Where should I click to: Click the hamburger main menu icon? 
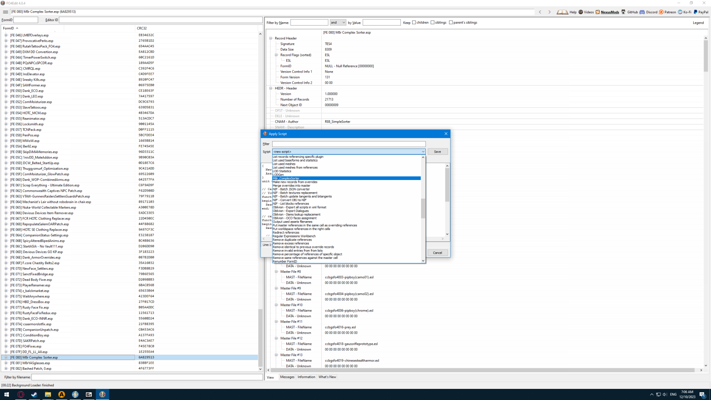6,12
